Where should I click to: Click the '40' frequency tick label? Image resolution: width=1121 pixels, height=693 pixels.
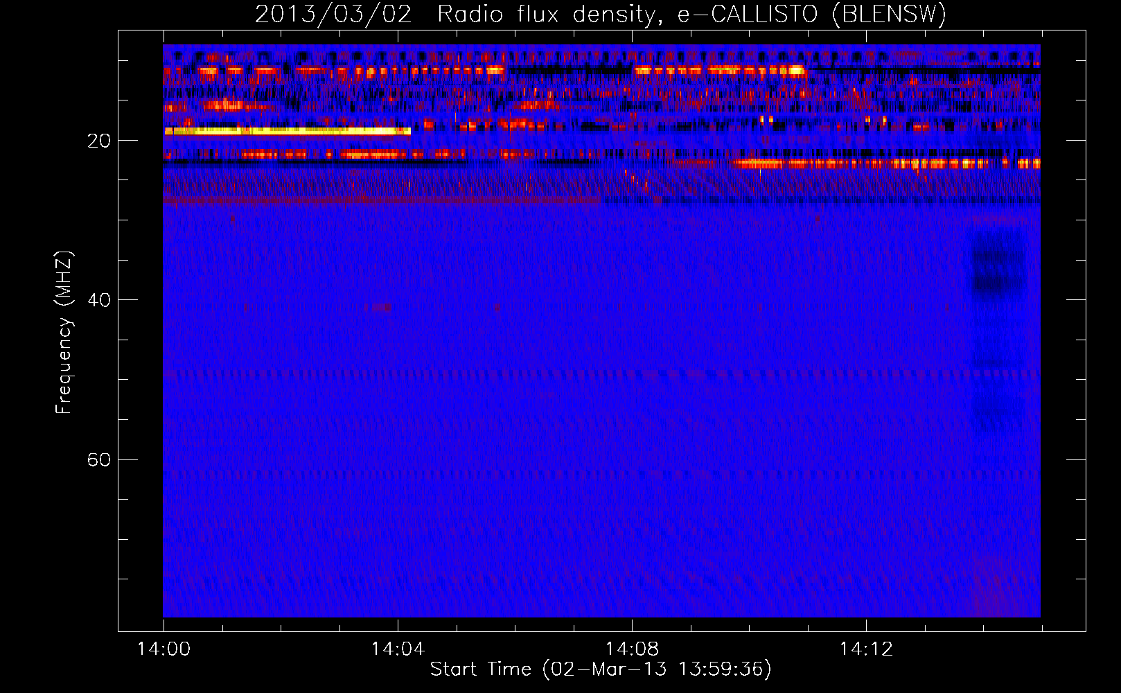99,300
